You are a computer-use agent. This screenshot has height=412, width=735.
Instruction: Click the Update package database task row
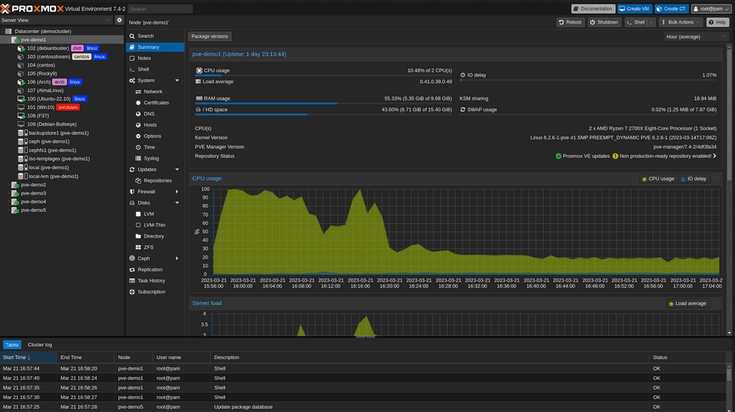pyautogui.click(x=363, y=407)
